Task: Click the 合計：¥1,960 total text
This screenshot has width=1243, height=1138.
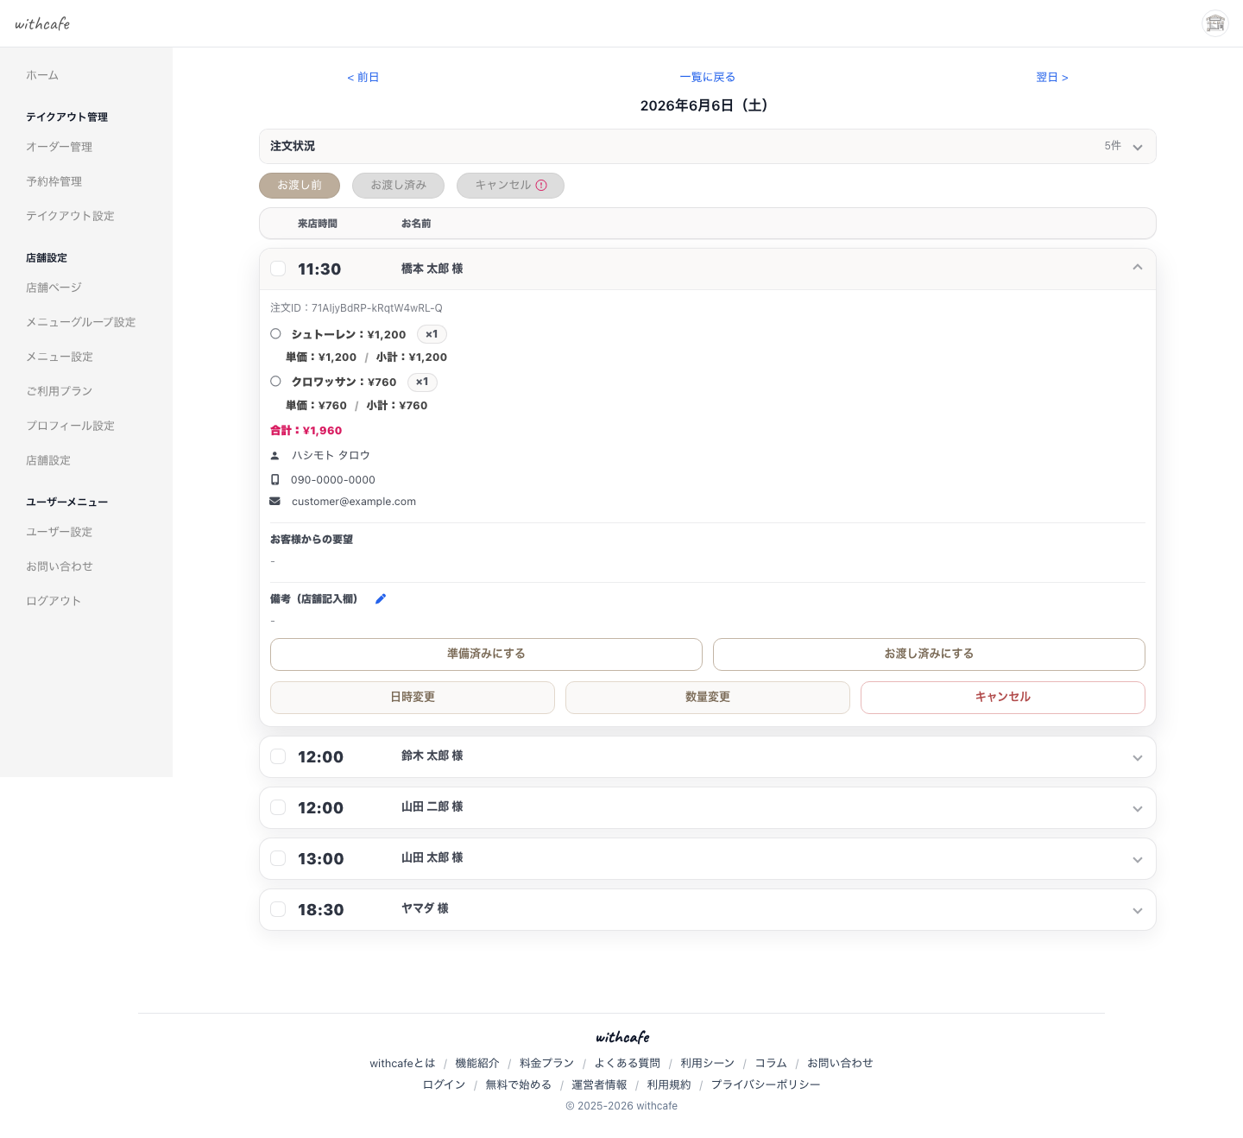Action: click(306, 430)
